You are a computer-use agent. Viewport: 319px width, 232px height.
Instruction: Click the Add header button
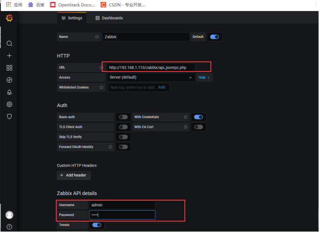coord(74,175)
